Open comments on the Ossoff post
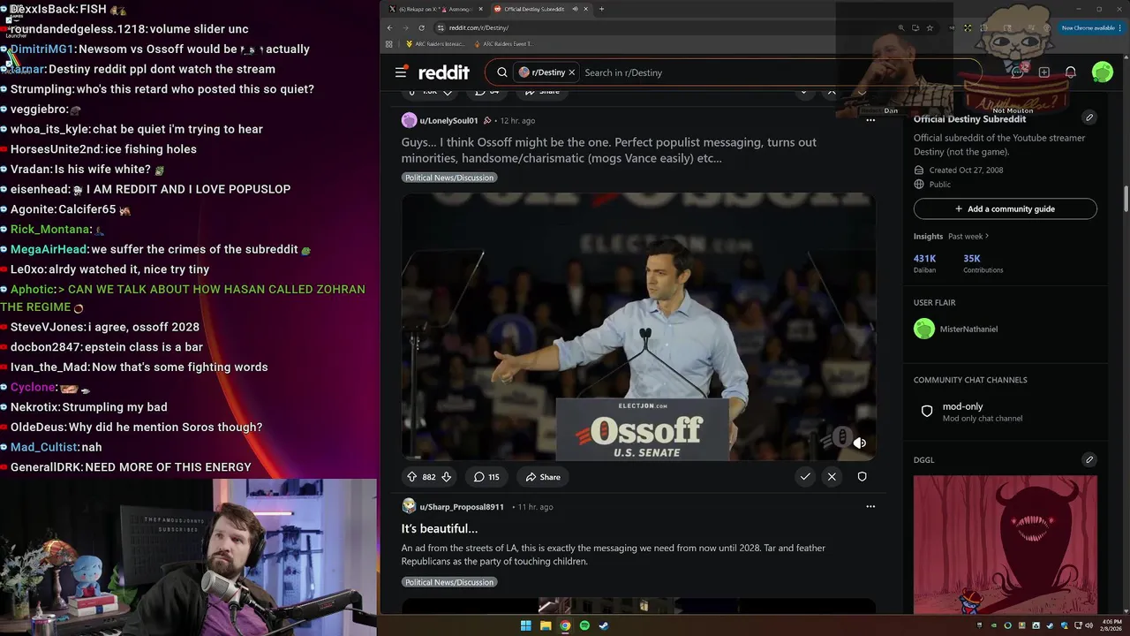1130x636 pixels. (486, 477)
